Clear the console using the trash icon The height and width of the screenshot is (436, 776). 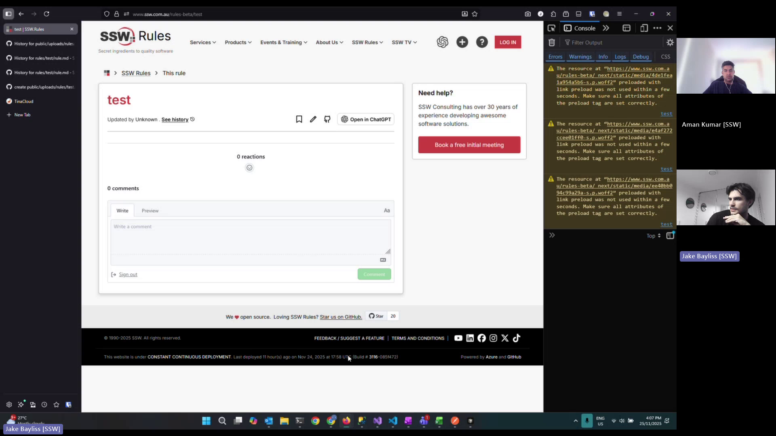552,42
